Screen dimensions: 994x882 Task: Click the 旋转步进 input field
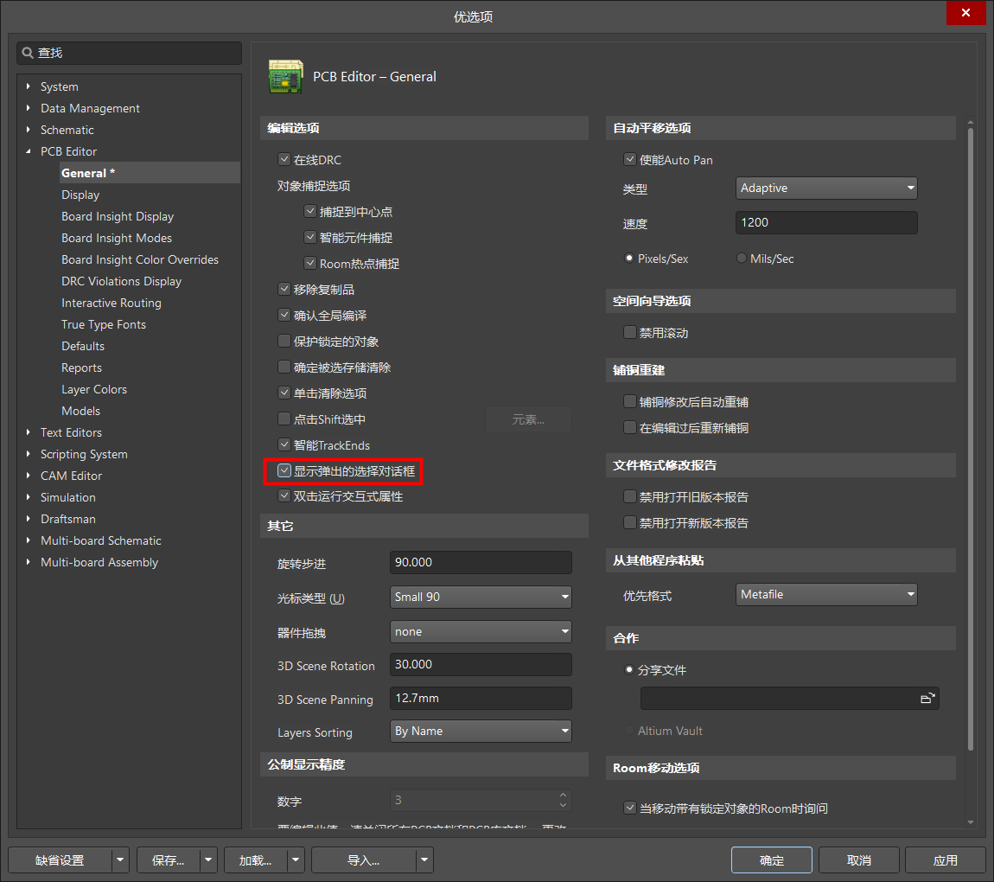click(x=481, y=562)
